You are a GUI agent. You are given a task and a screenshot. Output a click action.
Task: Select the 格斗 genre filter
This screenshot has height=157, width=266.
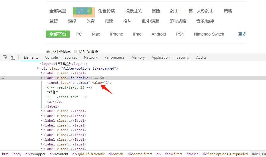[127, 21]
